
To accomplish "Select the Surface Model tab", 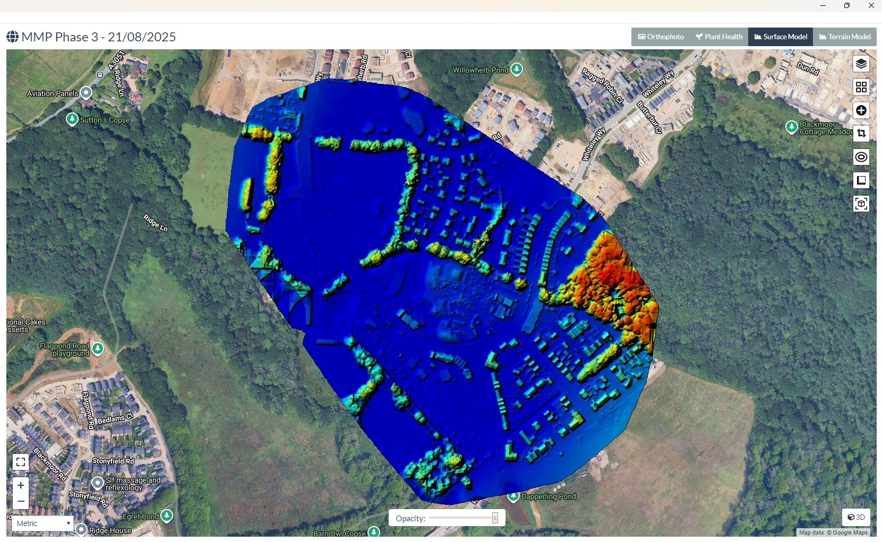I will 781,37.
